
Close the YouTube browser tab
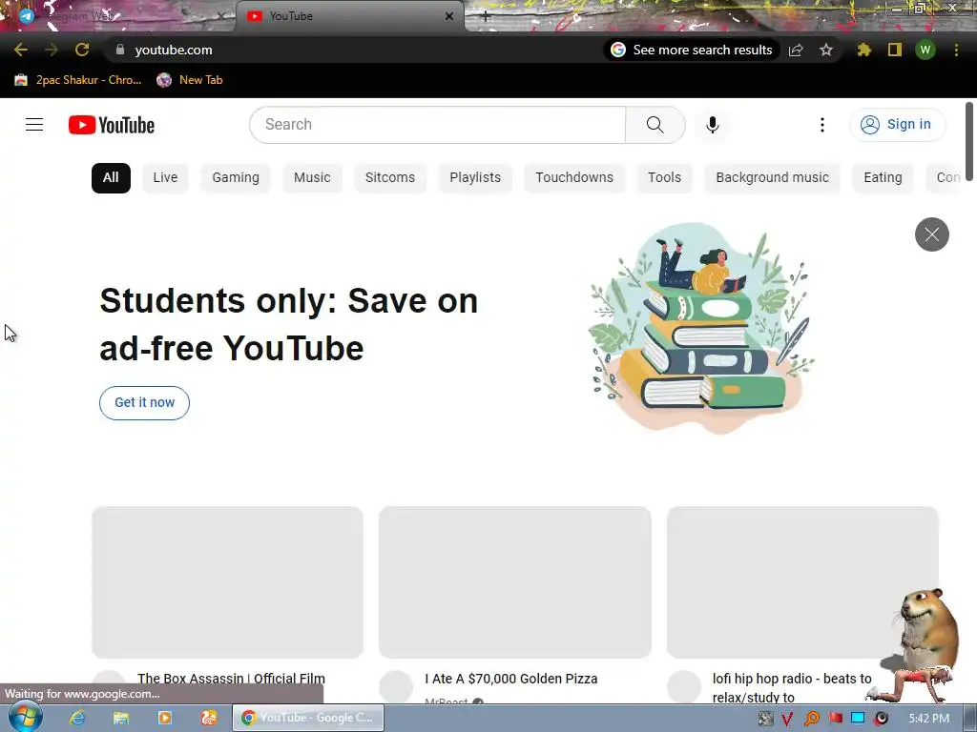pos(449,16)
